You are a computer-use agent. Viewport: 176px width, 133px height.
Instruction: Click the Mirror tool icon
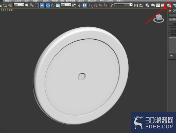[x=136, y=5]
